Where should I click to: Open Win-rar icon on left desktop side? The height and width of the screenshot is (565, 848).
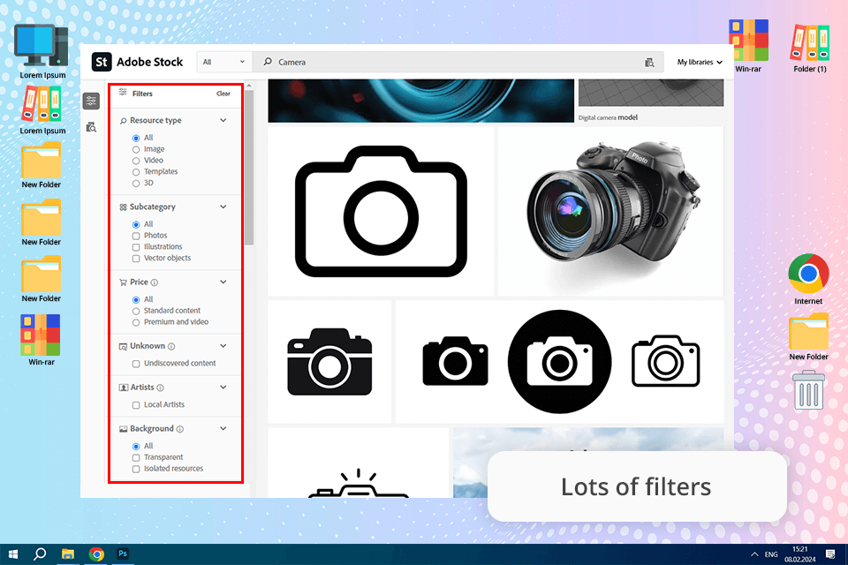point(42,340)
